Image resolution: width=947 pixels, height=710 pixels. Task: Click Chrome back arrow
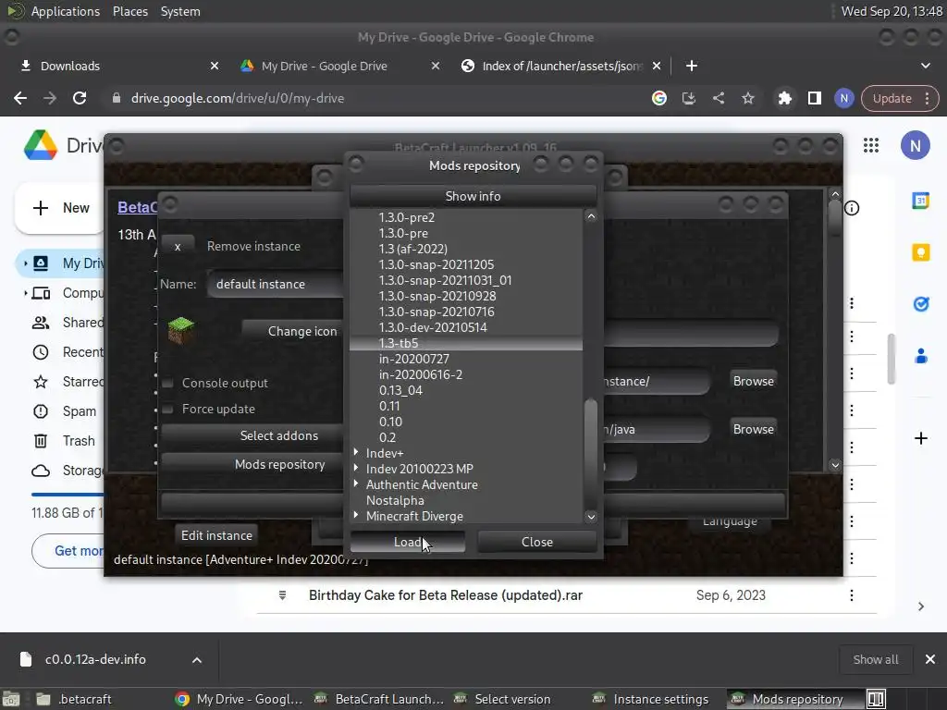point(20,98)
